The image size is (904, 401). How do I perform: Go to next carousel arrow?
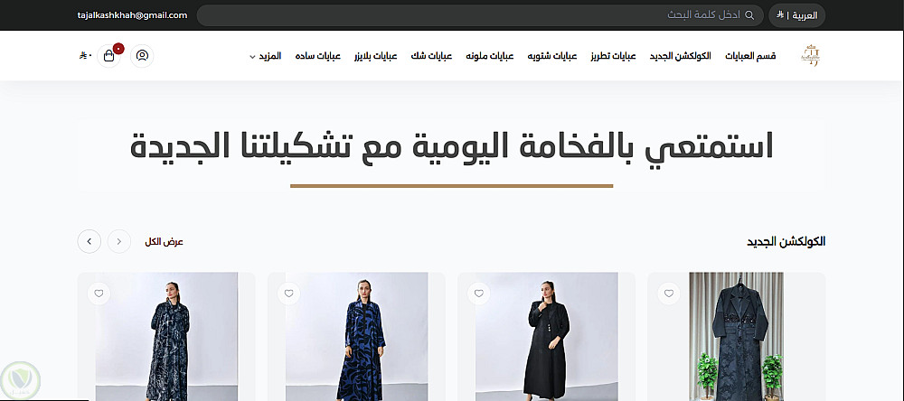click(x=89, y=241)
